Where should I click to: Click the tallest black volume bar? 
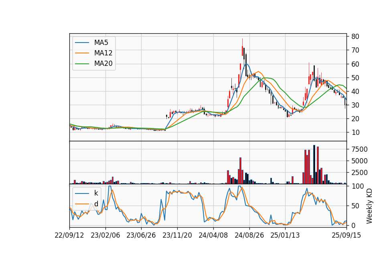(314, 165)
